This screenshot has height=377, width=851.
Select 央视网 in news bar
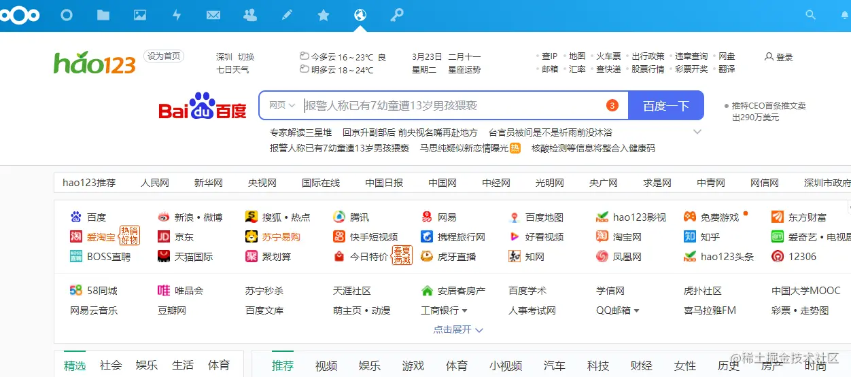pos(262,183)
